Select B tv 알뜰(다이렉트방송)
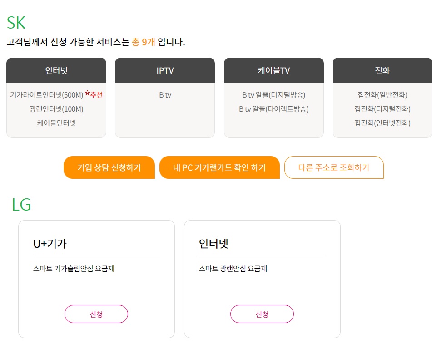This screenshot has height=358, width=442. (x=274, y=109)
